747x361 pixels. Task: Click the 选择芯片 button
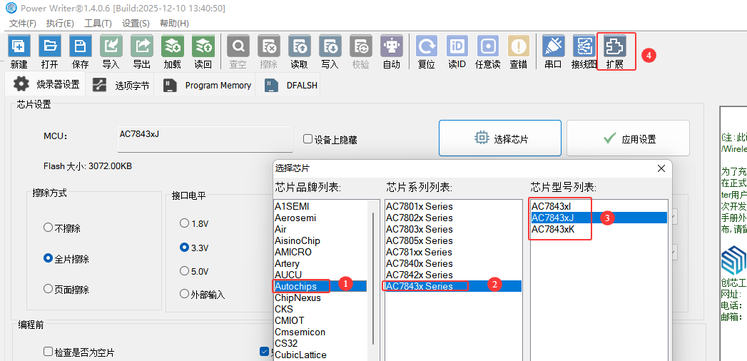499,138
